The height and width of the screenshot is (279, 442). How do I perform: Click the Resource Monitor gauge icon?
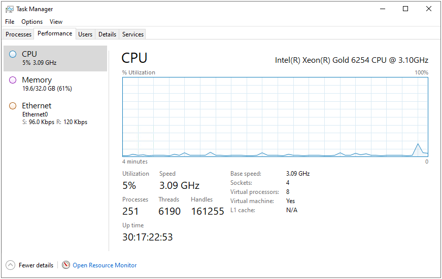(x=66, y=265)
